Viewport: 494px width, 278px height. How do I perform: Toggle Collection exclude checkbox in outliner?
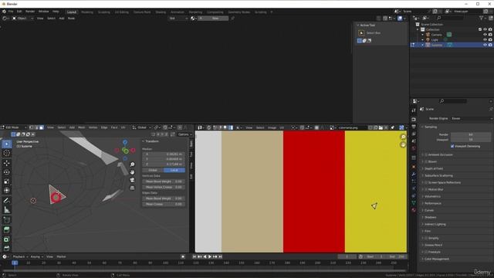[480, 29]
